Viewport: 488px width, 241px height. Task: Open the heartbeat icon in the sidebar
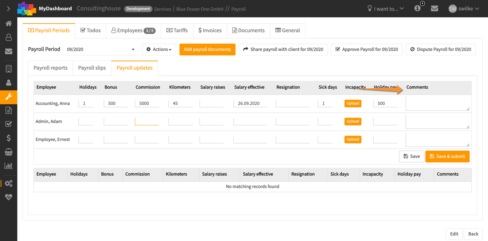pyautogui.click(x=9, y=197)
